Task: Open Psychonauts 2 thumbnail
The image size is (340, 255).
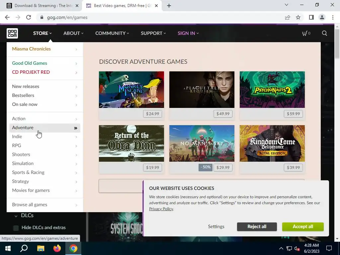Action: (272, 90)
